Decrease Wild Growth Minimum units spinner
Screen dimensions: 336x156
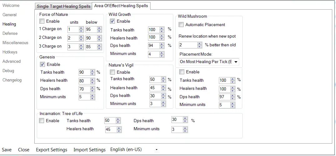pos(162,56)
